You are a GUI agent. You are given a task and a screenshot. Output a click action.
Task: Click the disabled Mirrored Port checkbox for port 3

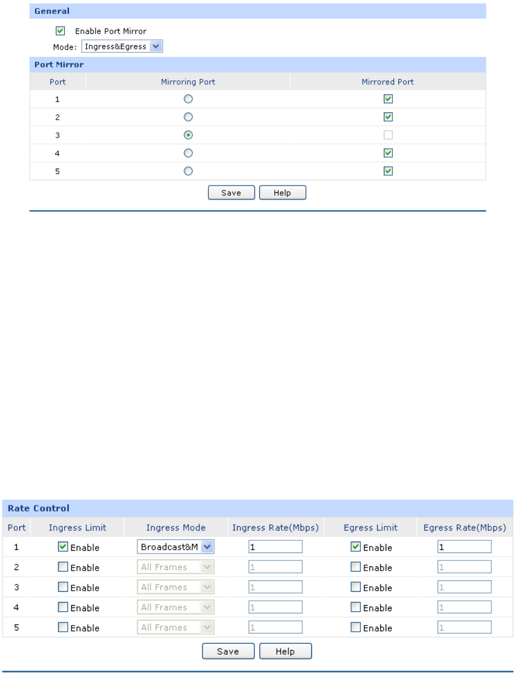(387, 135)
